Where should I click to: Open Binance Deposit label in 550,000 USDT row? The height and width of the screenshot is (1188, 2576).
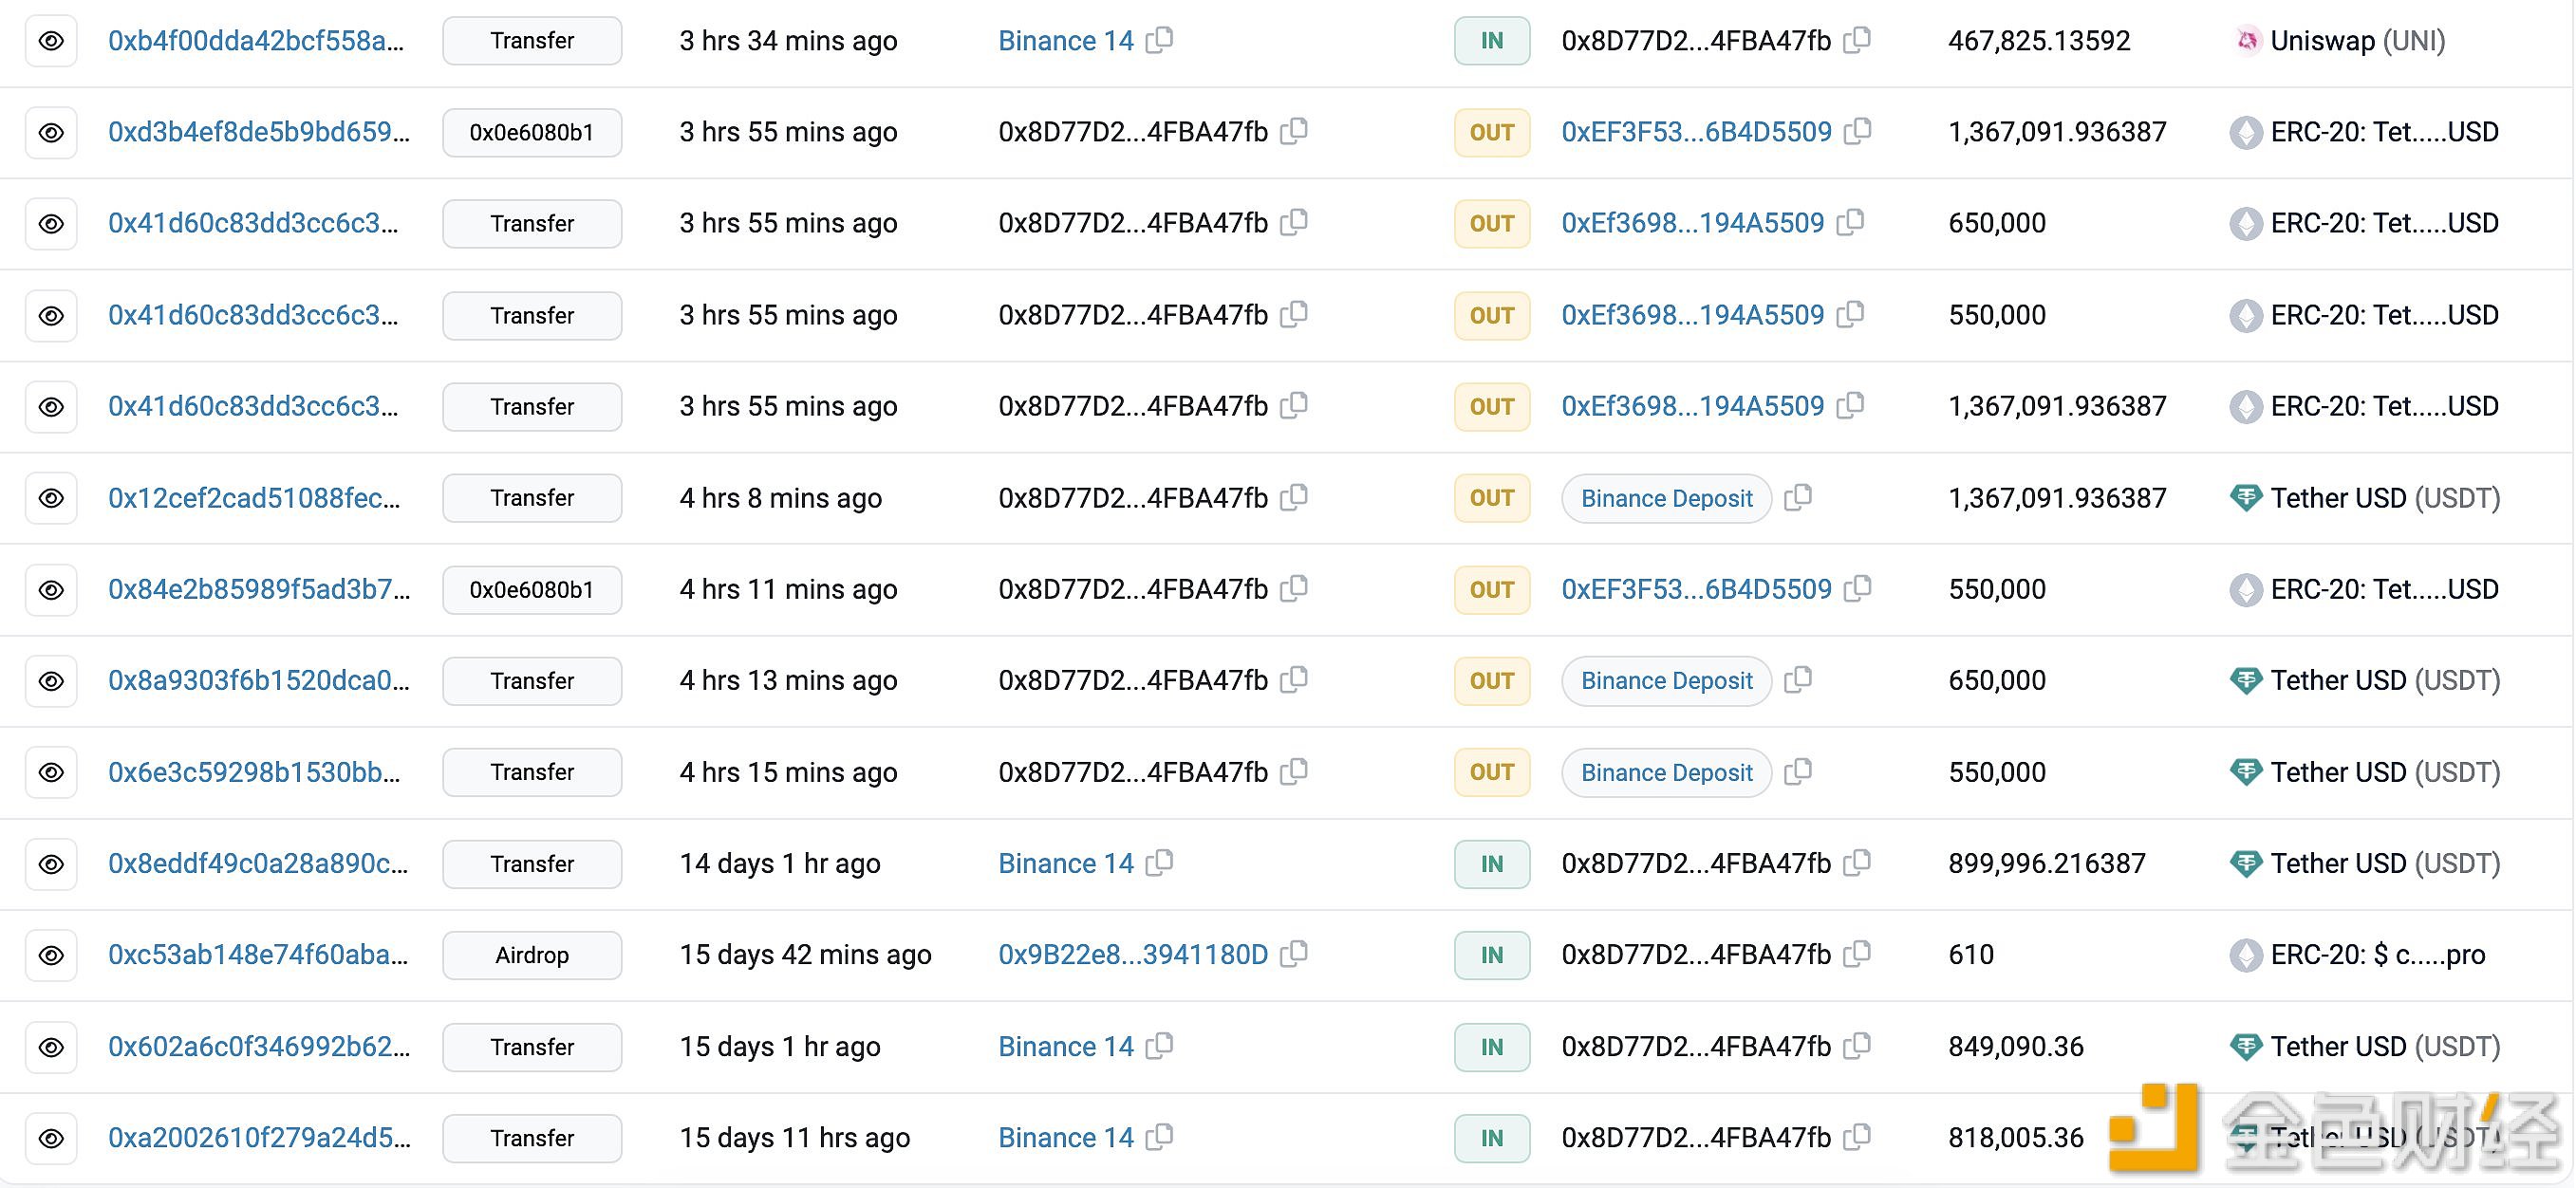tap(1667, 772)
